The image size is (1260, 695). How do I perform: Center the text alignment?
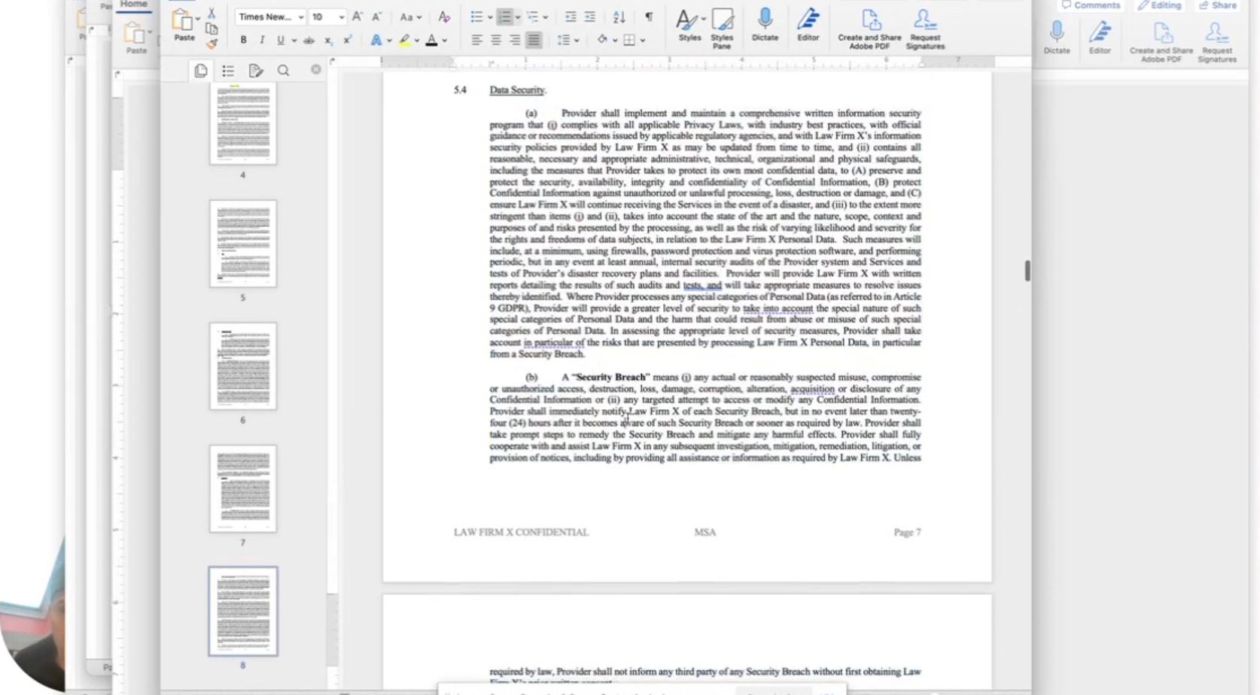pos(496,40)
